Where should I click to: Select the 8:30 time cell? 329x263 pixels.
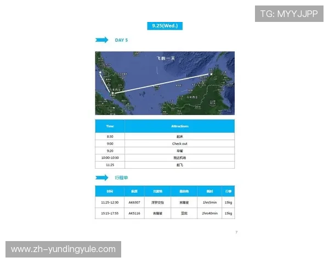pyautogui.click(x=110, y=136)
